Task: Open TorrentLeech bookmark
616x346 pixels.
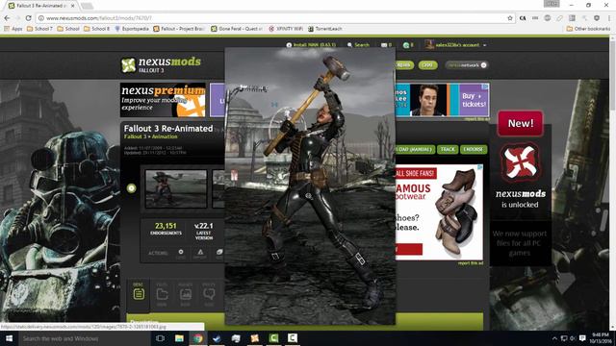Action: 325,29
